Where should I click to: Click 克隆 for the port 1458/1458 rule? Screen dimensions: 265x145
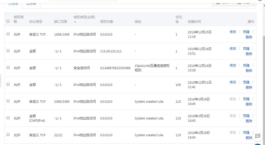tap(246, 32)
